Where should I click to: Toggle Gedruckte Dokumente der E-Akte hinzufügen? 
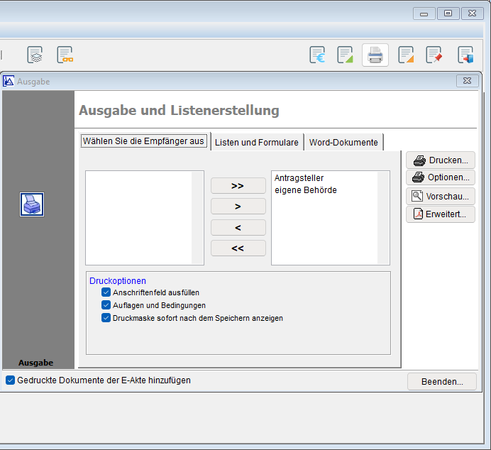point(11,380)
